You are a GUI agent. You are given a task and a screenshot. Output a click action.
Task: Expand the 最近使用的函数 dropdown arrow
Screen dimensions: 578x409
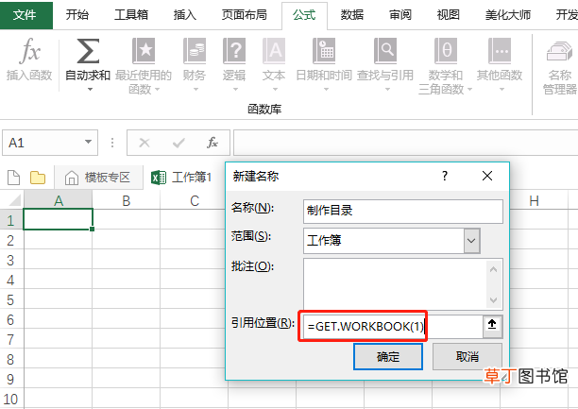pyautogui.click(x=158, y=89)
